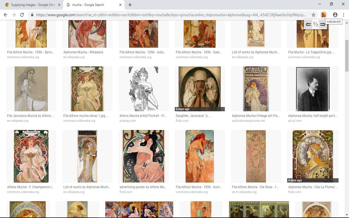
Task: Open the La Plume zodiac poster thumbnail
Action: pyautogui.click(x=313, y=156)
